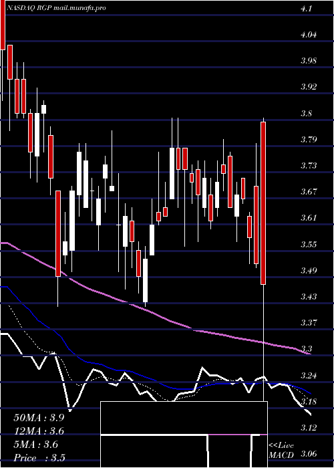Click the 12MA : 3.6 indicator text
334x468 pixels.
pos(39,431)
